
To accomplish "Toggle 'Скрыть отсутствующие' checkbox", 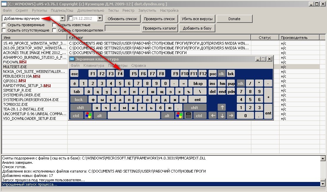I will [x=4, y=30].
